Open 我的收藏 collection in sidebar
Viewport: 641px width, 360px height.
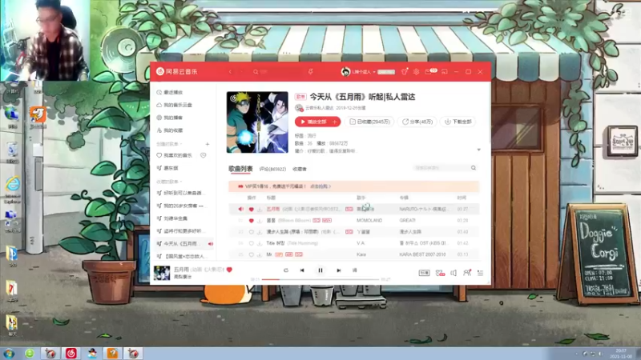point(170,130)
